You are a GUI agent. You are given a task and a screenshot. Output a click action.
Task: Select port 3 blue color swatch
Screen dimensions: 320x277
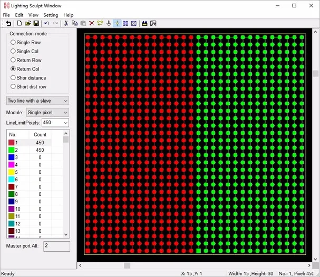point(11,157)
